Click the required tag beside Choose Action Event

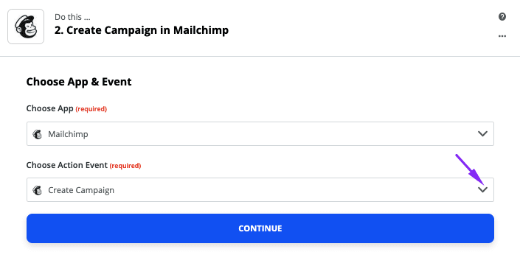coord(125,166)
